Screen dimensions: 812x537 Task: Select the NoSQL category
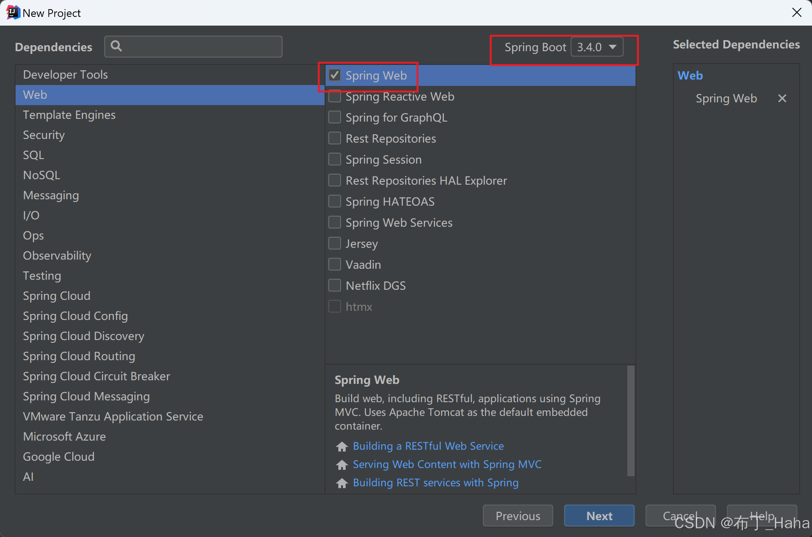pyautogui.click(x=170, y=175)
